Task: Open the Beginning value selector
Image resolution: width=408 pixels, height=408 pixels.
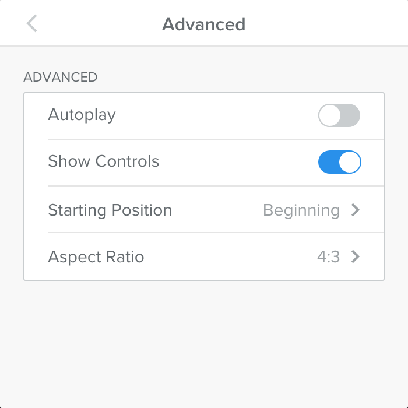Action: point(301,210)
